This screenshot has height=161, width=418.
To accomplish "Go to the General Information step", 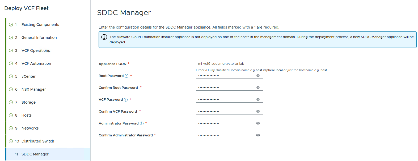I will [x=39, y=38].
